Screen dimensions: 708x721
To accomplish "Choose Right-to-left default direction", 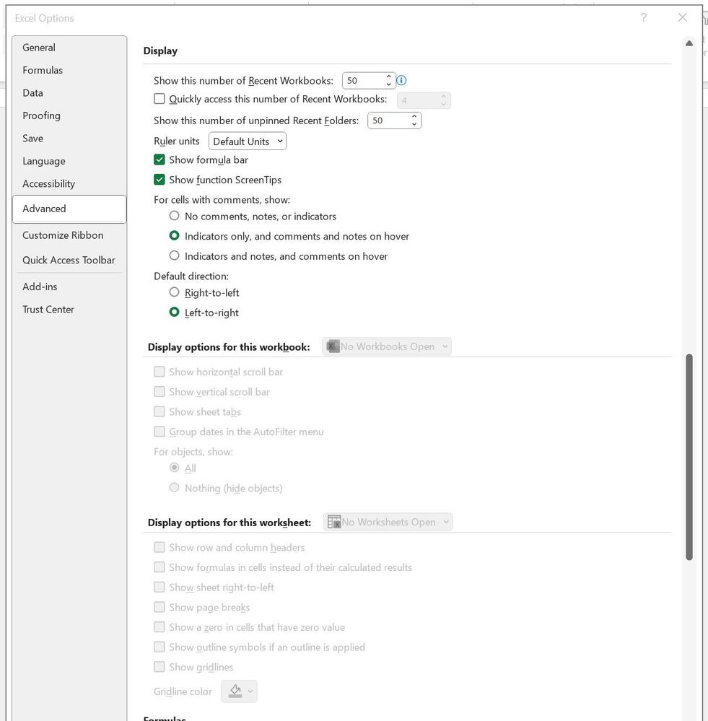I will 174,292.
